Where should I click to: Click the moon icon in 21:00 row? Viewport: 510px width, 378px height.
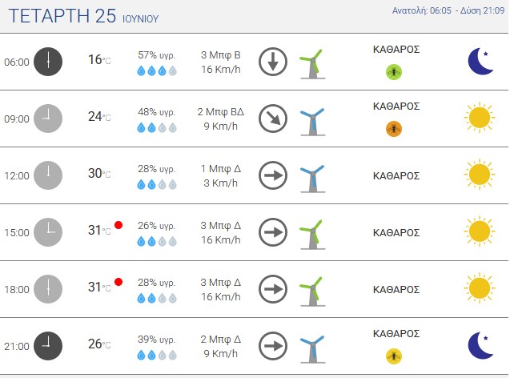480,345
